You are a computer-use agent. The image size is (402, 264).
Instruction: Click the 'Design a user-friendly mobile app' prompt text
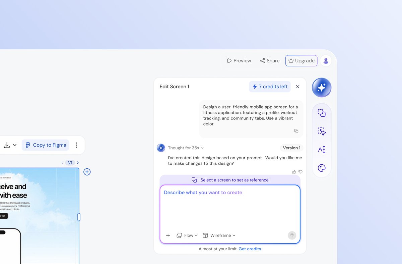pos(250,115)
